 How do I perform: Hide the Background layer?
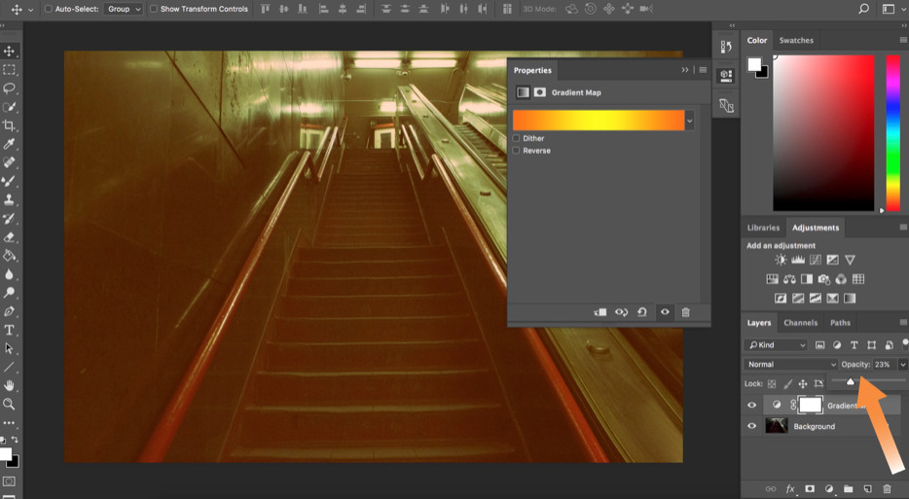coord(752,426)
